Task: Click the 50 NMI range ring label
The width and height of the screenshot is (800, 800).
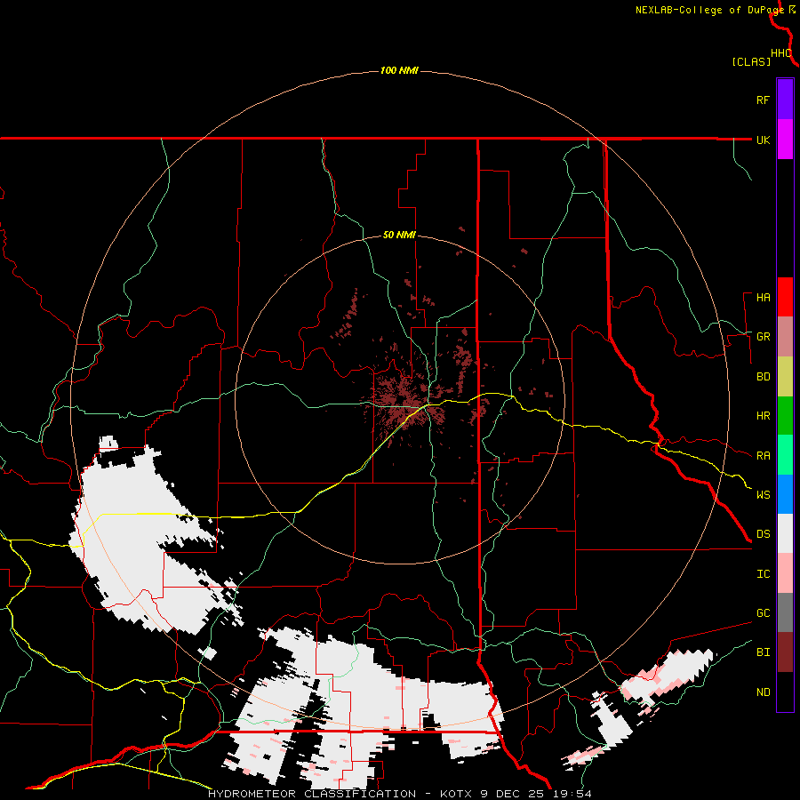Action: click(x=399, y=236)
